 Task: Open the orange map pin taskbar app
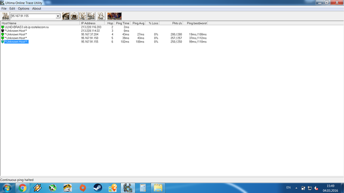pos(113,188)
